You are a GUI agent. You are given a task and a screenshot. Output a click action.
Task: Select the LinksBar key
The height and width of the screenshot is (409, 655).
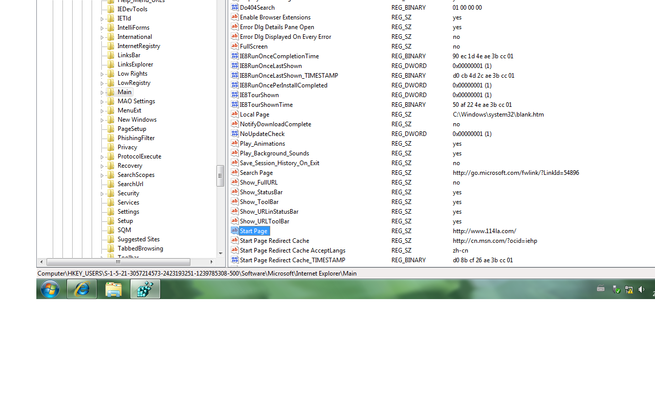pos(128,55)
